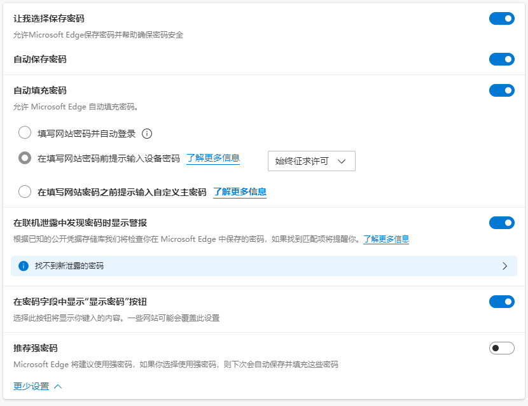The image size is (528, 406).
Task: Choose 在填写网站密码之前提示输入自定义主密码 radio option
Action: (x=25, y=192)
